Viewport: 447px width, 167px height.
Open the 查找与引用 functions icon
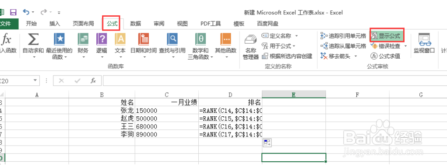pyautogui.click(x=172, y=39)
